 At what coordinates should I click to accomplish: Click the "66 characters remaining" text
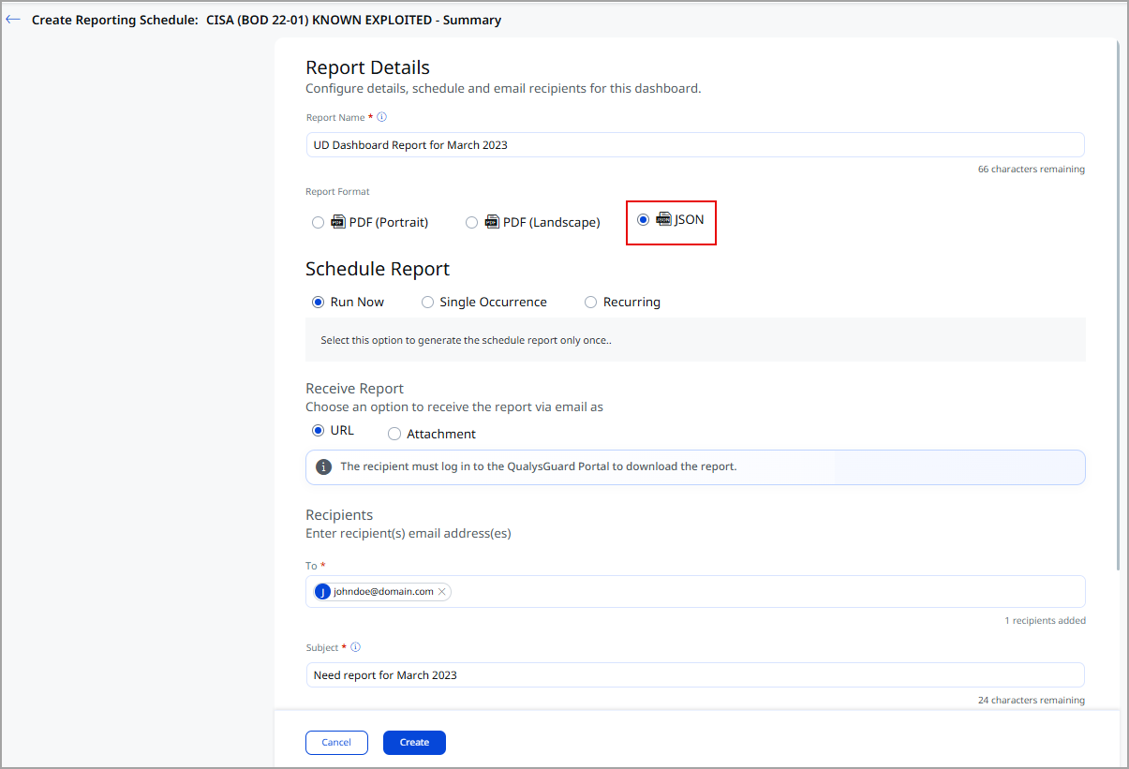(1031, 170)
